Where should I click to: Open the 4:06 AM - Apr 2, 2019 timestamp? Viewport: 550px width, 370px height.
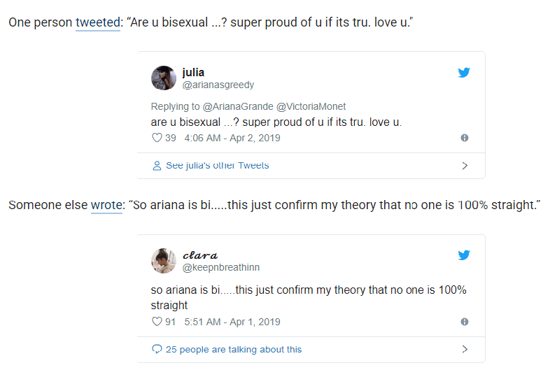point(232,138)
